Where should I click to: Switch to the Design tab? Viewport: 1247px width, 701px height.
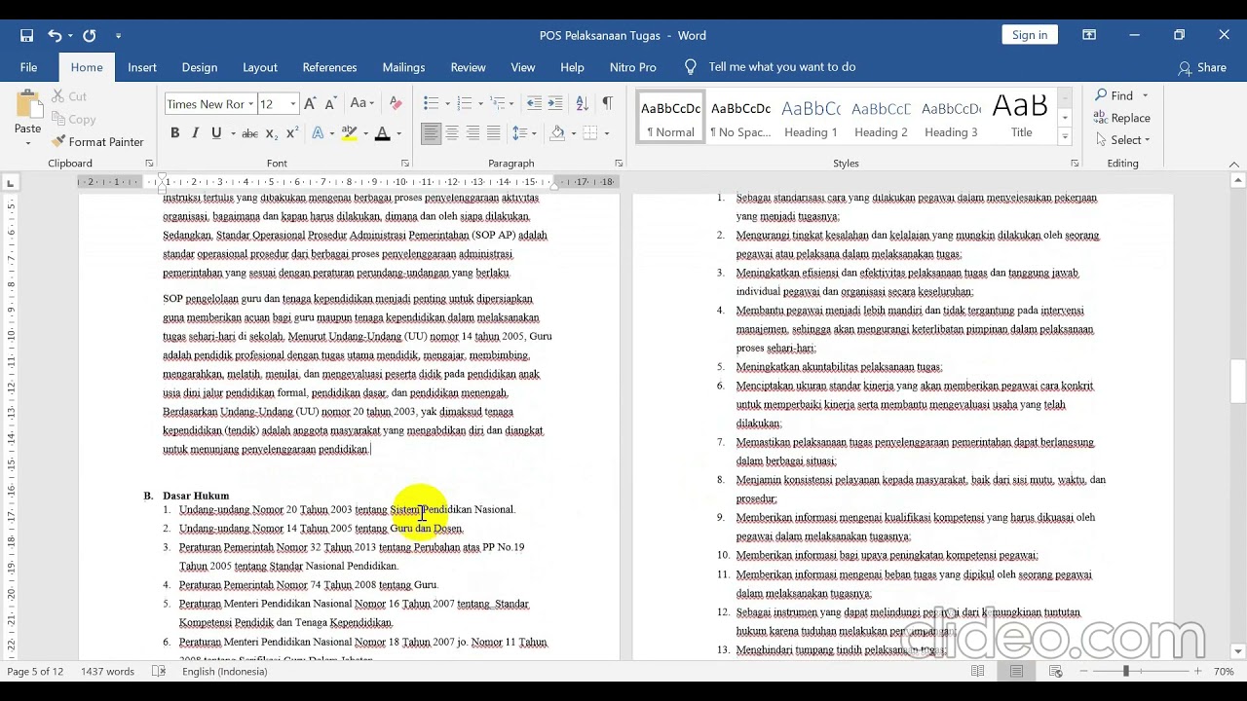200,67
